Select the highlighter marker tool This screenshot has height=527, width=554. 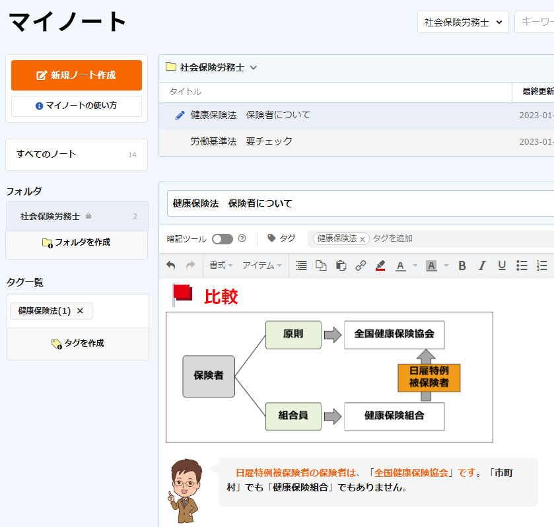pyautogui.click(x=380, y=265)
